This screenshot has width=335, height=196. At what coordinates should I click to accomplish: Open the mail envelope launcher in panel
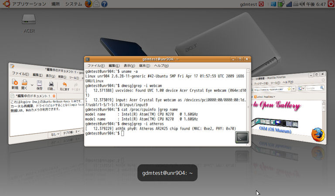pyautogui.click(x=96, y=4)
